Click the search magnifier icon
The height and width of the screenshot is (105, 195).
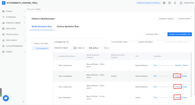(190, 42)
